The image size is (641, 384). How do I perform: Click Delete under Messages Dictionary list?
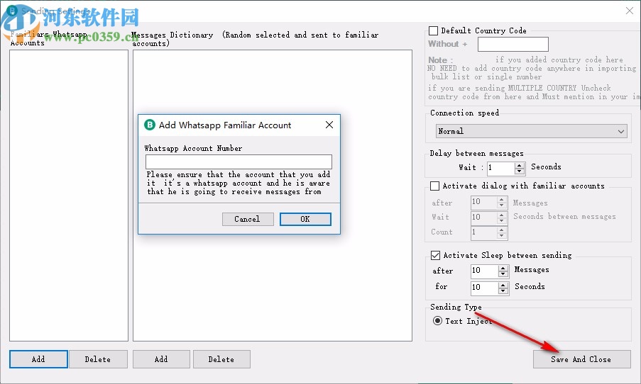pos(221,359)
